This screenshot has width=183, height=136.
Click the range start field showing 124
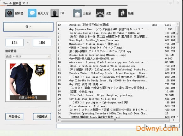point(14,43)
